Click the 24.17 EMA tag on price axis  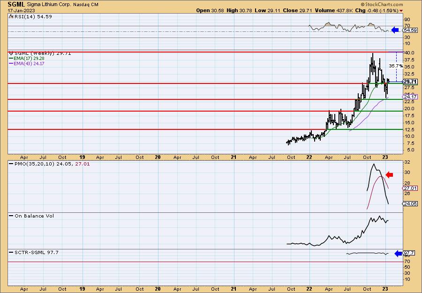pyautogui.click(x=410, y=97)
